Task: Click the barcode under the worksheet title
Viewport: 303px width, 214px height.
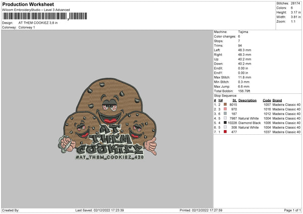Action: coord(45,16)
